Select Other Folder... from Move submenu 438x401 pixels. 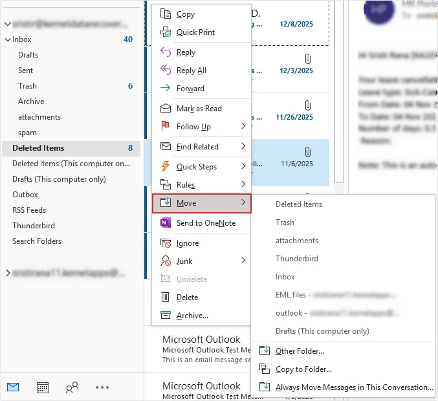tap(300, 351)
